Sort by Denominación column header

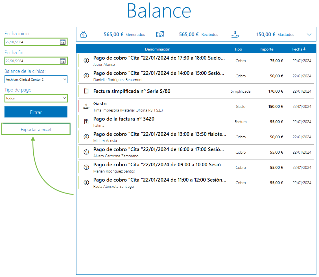pyautogui.click(x=158, y=49)
